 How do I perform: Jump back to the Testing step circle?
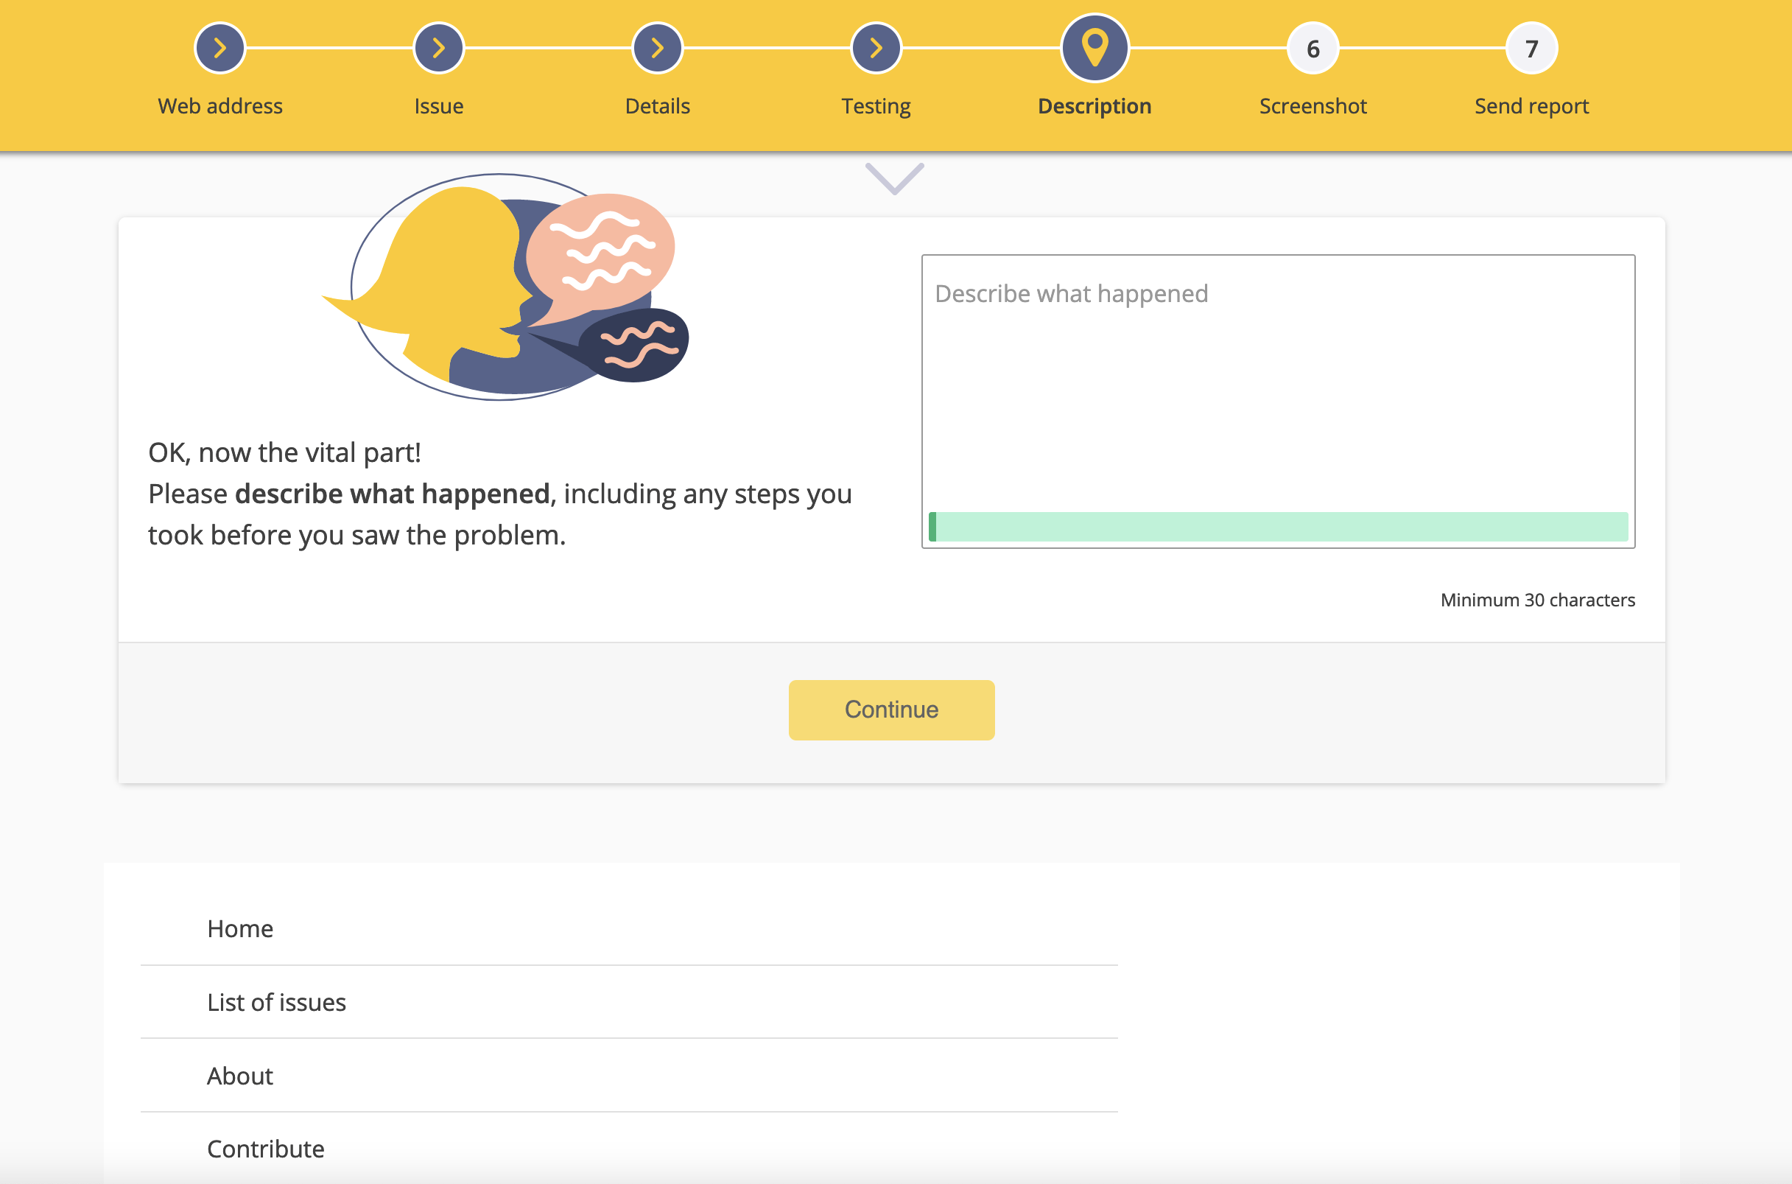tap(876, 49)
